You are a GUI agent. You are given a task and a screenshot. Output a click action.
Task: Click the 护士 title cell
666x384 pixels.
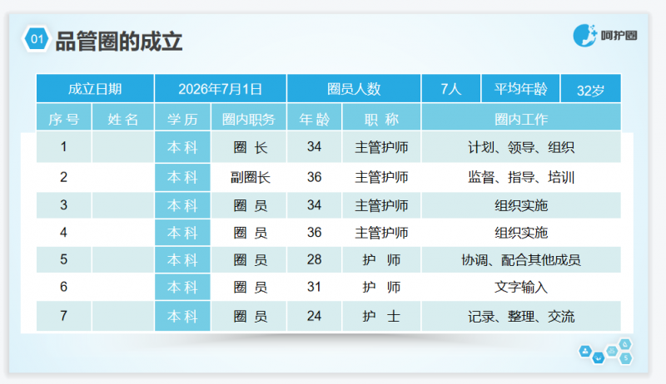click(x=381, y=316)
